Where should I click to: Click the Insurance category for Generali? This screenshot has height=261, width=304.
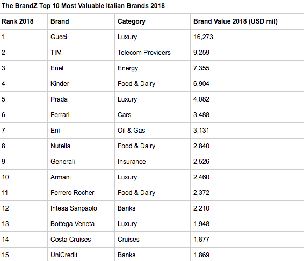132,162
